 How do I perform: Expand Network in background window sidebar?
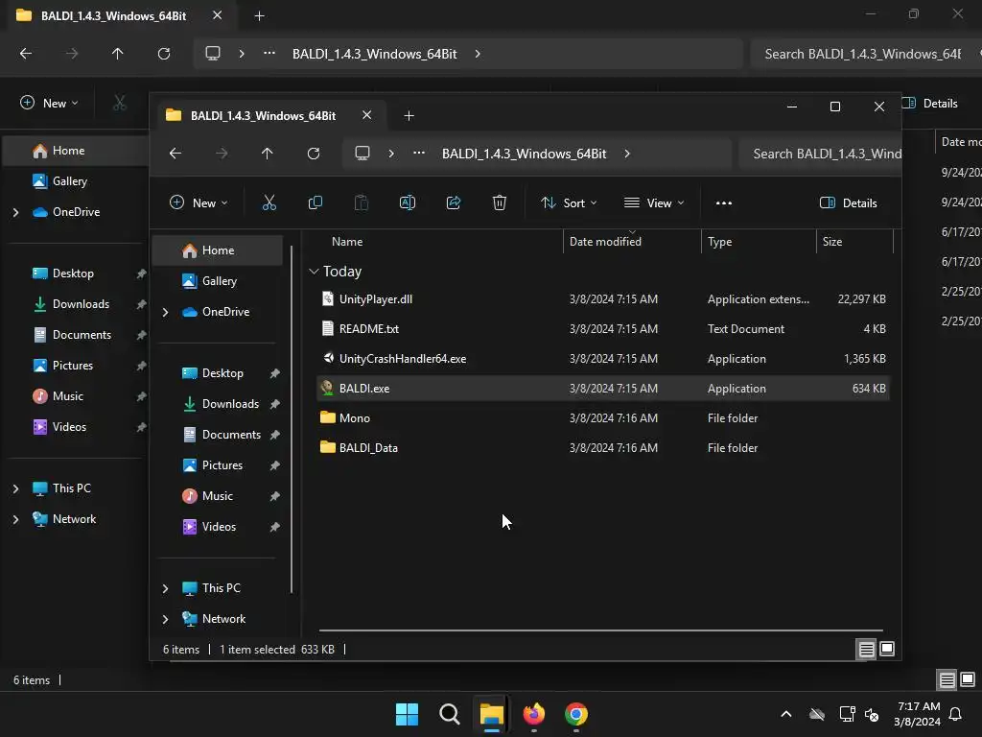15,519
